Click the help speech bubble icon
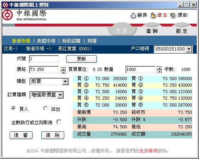The width and height of the screenshot is (199, 159). click(173, 15)
